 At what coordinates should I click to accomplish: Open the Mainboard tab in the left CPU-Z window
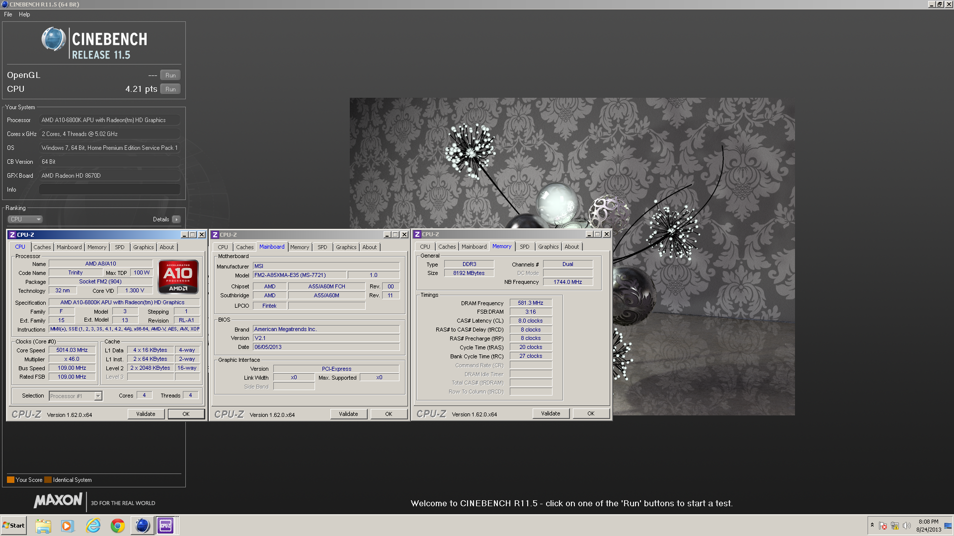tap(69, 247)
